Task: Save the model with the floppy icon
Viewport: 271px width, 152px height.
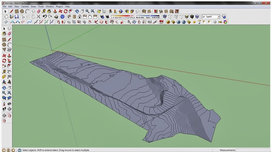Action: tap(16, 16)
